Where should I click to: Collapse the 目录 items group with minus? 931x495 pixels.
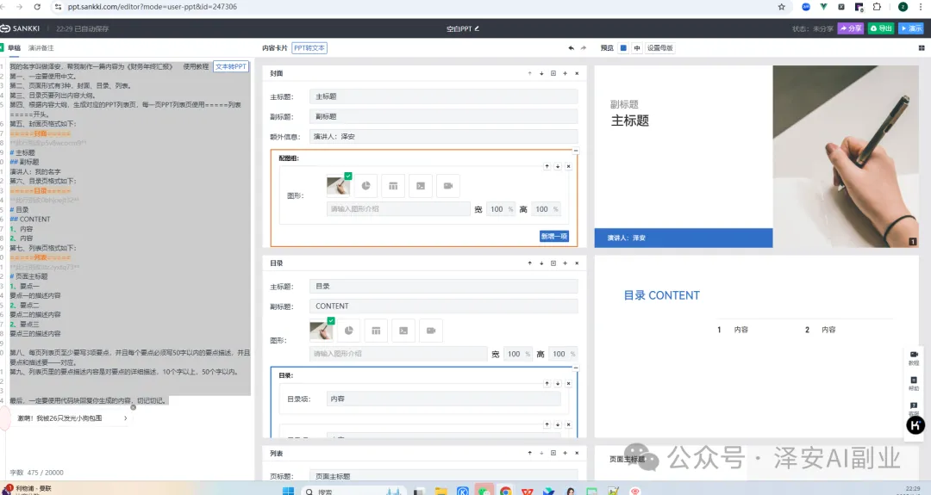pos(575,368)
